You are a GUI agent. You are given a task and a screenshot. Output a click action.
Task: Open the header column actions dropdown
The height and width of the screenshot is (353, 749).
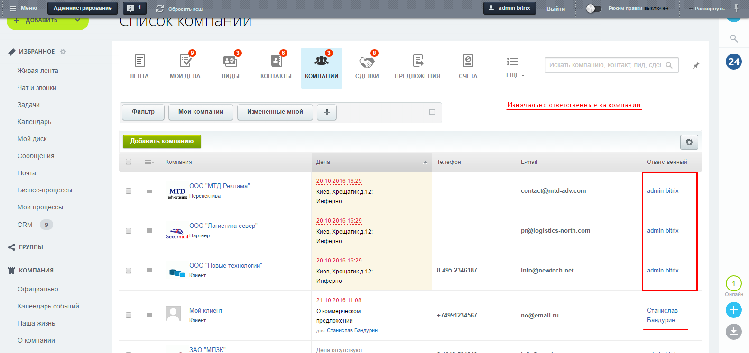(149, 162)
